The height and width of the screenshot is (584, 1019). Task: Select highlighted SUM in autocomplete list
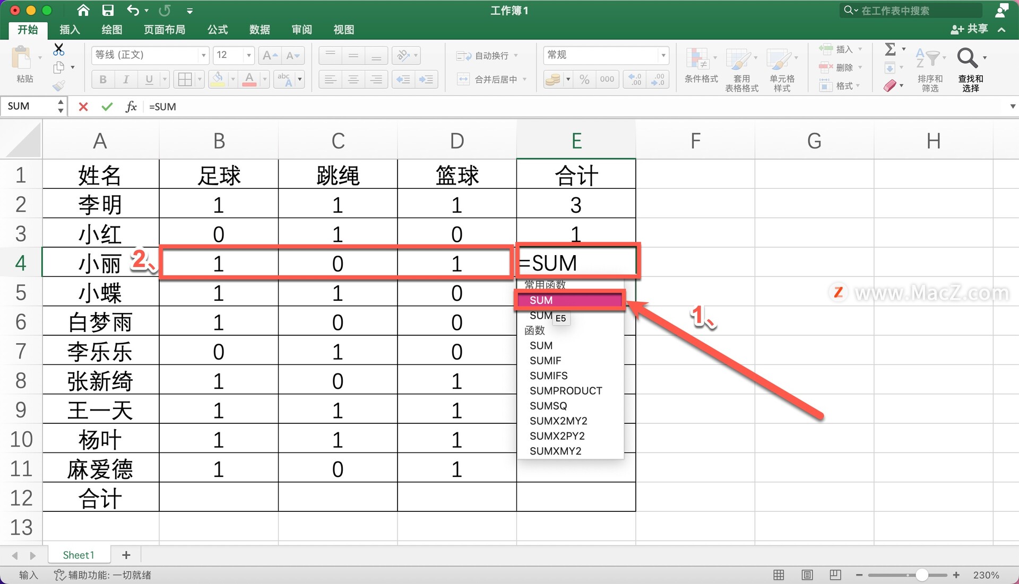point(569,300)
